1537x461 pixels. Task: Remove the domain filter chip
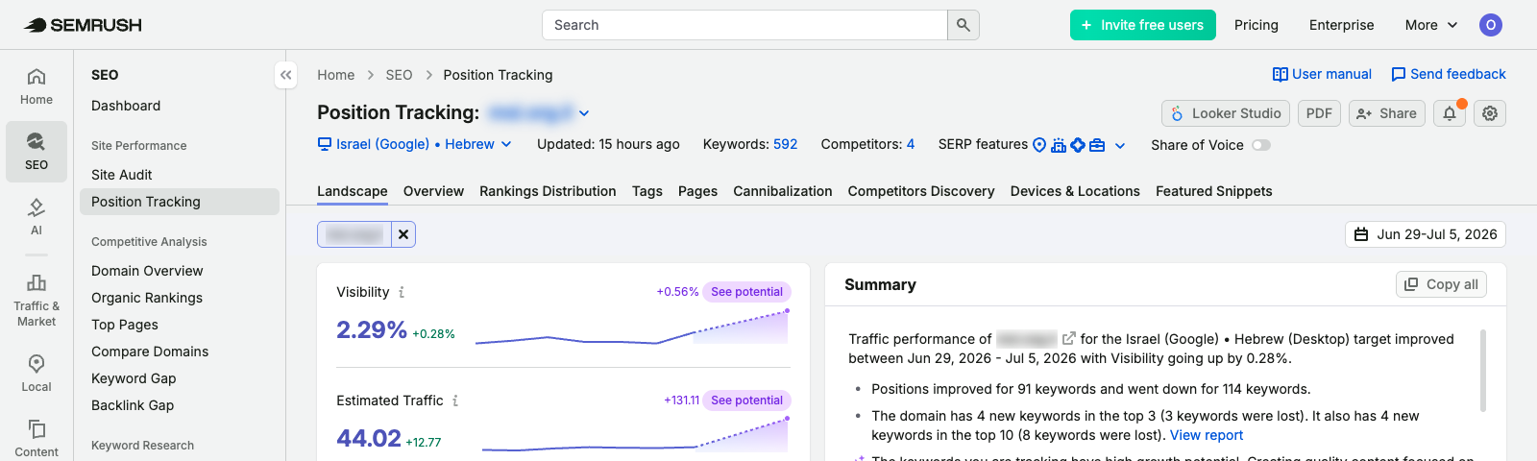coord(403,234)
